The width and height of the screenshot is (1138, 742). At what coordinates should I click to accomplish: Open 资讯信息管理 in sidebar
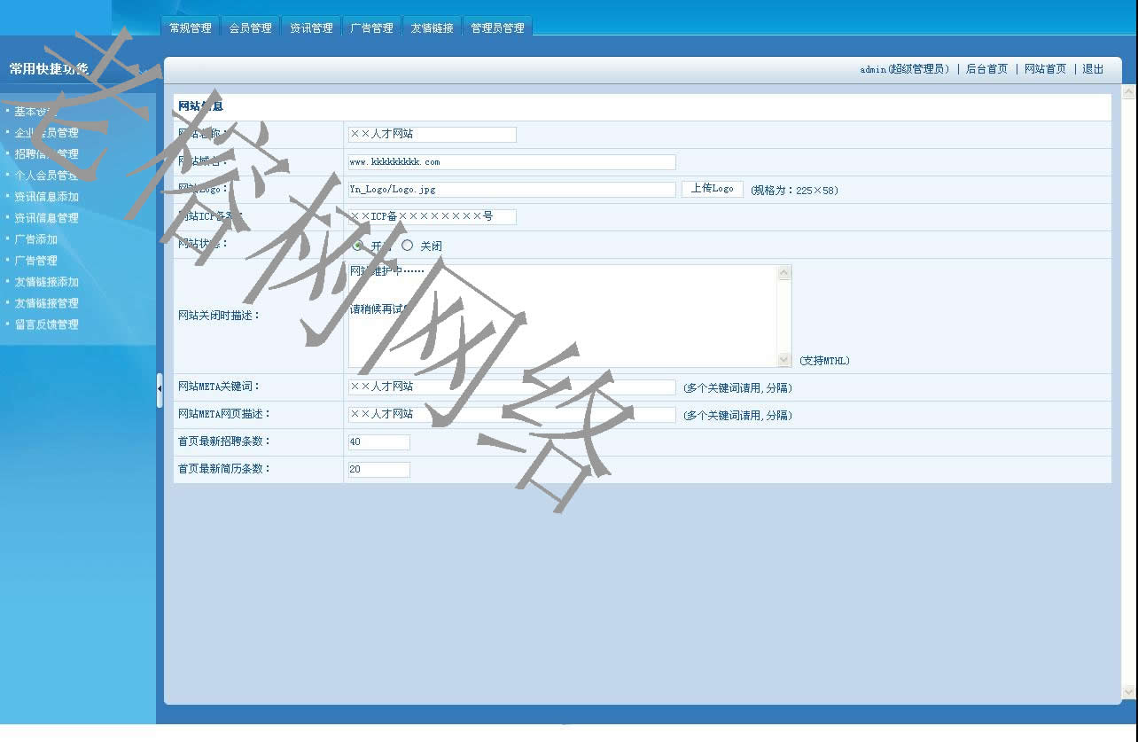(46, 218)
